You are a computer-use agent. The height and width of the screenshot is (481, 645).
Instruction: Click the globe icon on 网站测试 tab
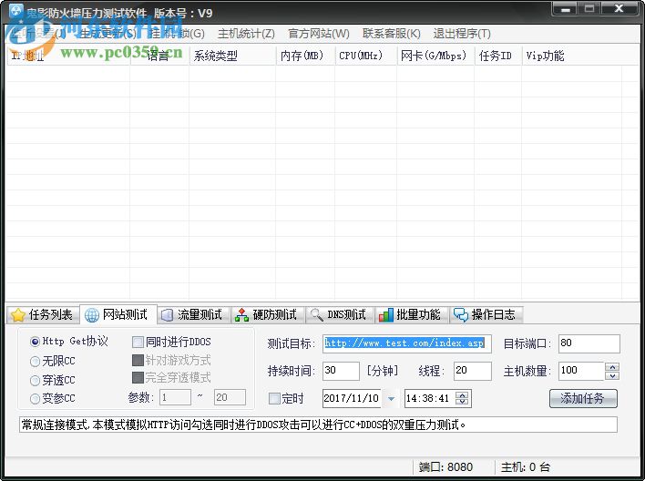[92, 315]
